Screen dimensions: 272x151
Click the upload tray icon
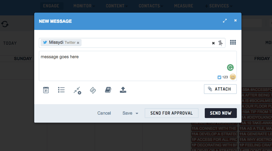tap(123, 90)
